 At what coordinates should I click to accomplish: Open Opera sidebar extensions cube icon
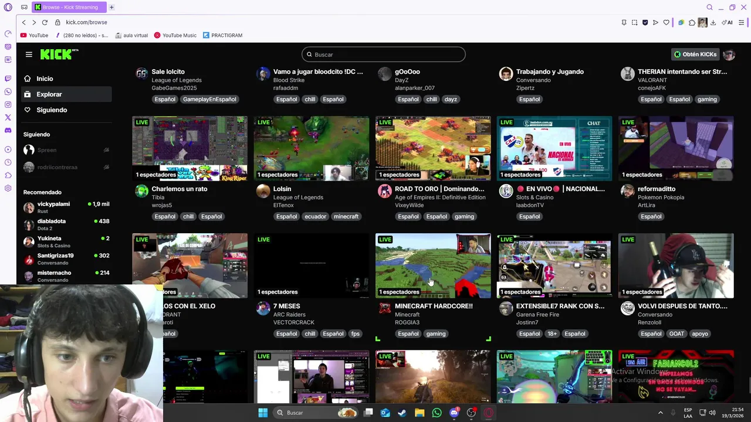coord(8,175)
